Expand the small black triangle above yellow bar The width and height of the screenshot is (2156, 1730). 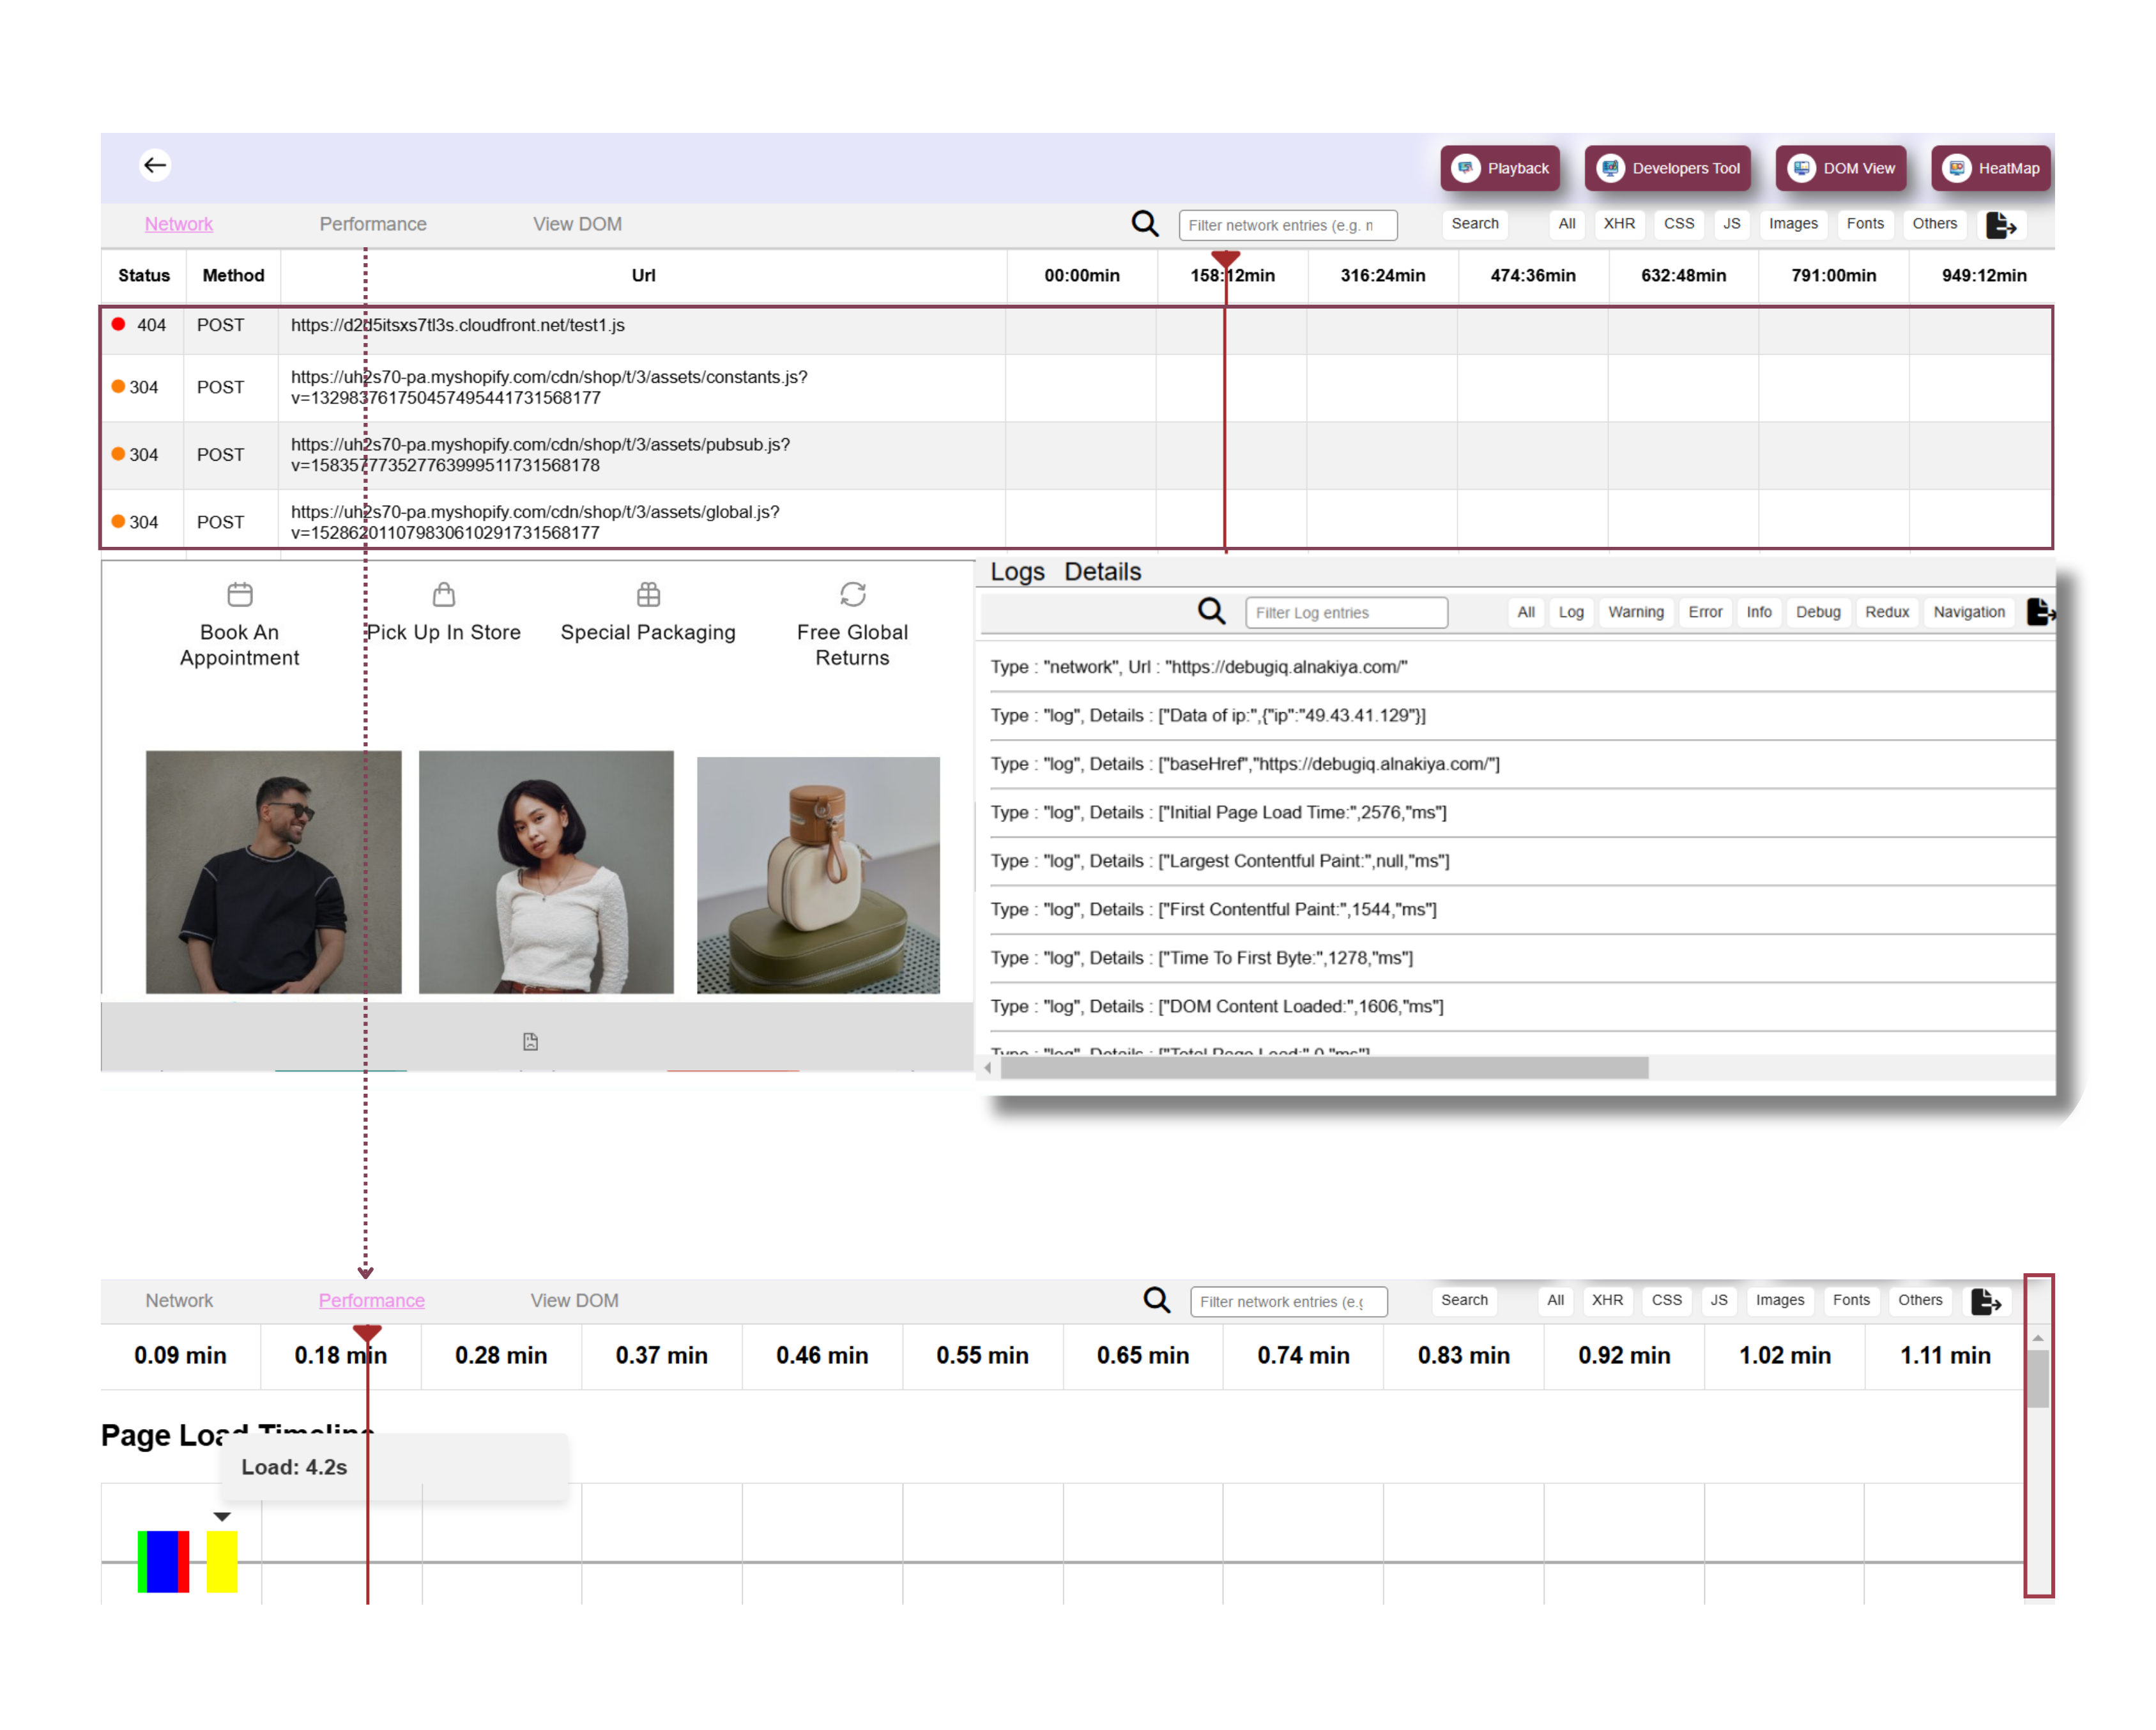pos(222,1517)
